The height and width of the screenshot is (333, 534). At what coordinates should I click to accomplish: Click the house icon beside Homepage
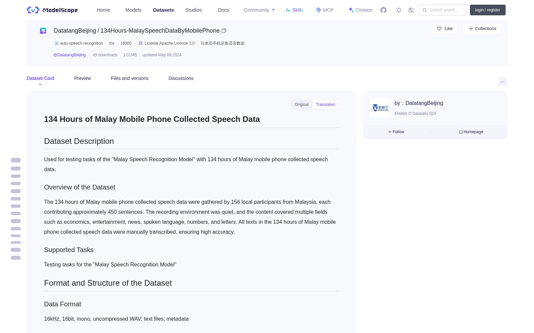(461, 132)
